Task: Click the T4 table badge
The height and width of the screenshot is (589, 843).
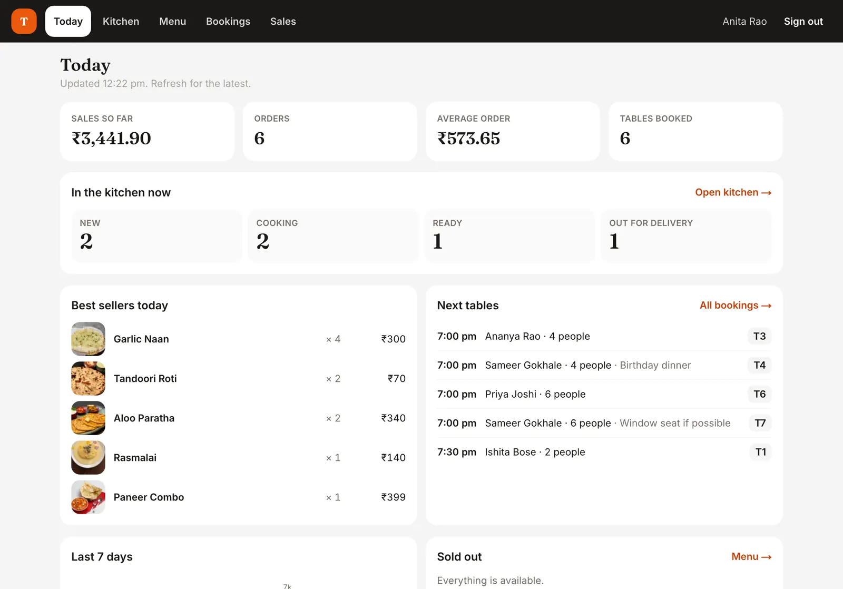Action: tap(759, 365)
